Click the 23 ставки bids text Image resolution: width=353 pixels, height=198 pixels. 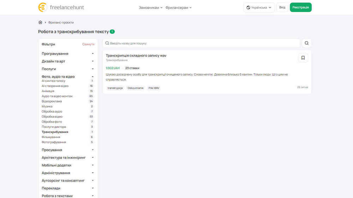tap(132, 68)
